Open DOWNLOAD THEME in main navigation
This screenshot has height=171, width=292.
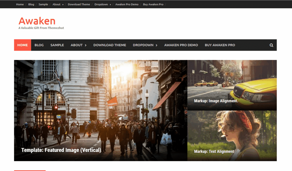[x=110, y=45]
